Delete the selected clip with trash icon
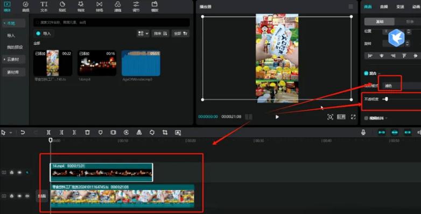Image resolution: width=421 pixels, height=214 pixels. point(87,132)
